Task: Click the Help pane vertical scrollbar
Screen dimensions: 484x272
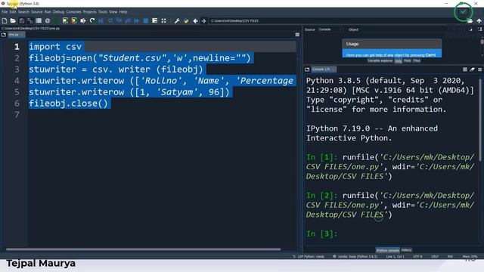Action: click(482, 42)
